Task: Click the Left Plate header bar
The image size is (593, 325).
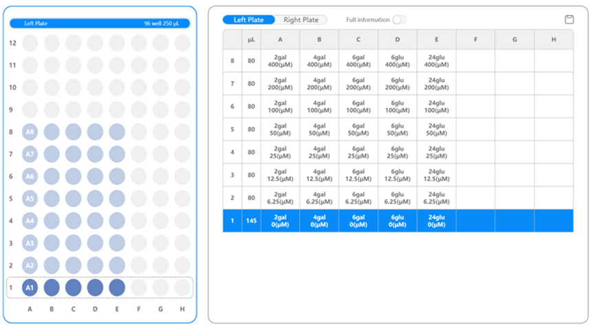Action: [x=99, y=23]
